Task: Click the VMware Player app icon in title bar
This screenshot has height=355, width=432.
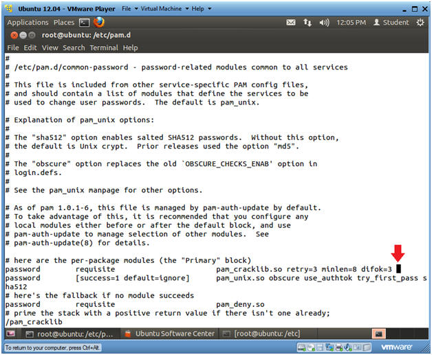Action: tap(9, 8)
